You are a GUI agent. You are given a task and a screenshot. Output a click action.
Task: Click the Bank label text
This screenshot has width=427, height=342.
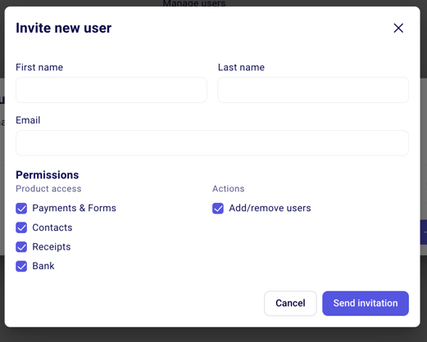pos(43,266)
